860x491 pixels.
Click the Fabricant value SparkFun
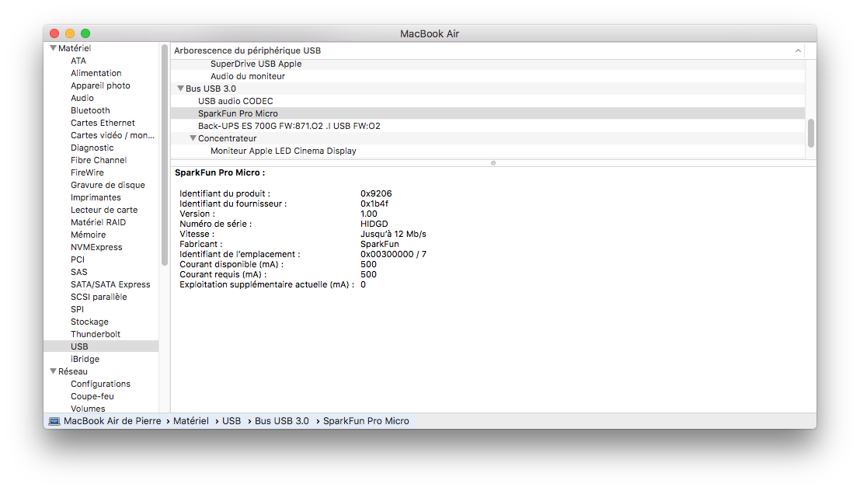click(380, 244)
